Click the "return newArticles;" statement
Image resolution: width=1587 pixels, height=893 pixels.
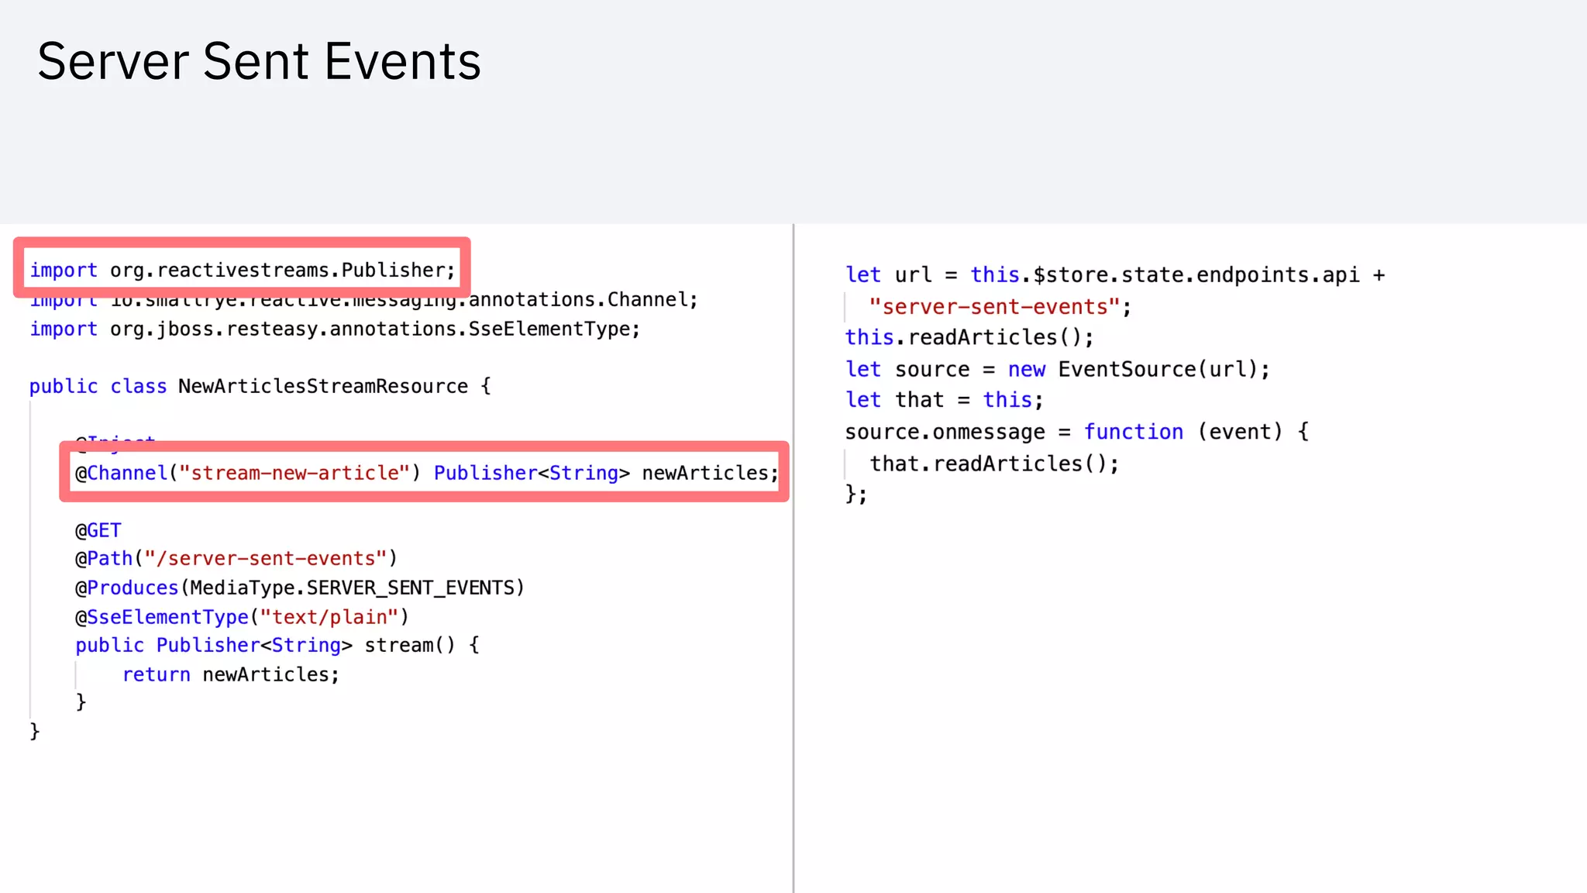click(x=231, y=674)
